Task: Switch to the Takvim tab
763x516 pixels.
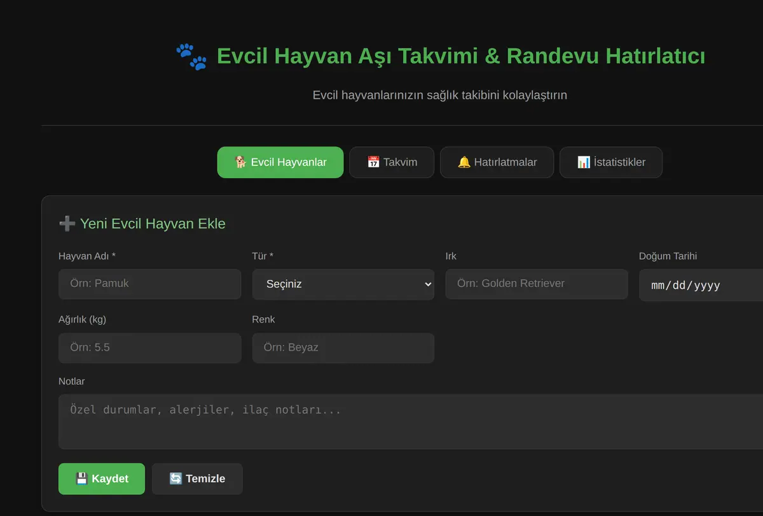Action: pos(392,162)
